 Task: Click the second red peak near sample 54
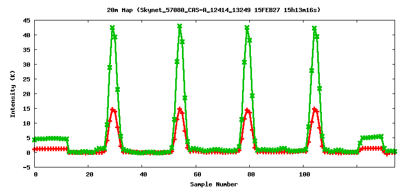179,109
